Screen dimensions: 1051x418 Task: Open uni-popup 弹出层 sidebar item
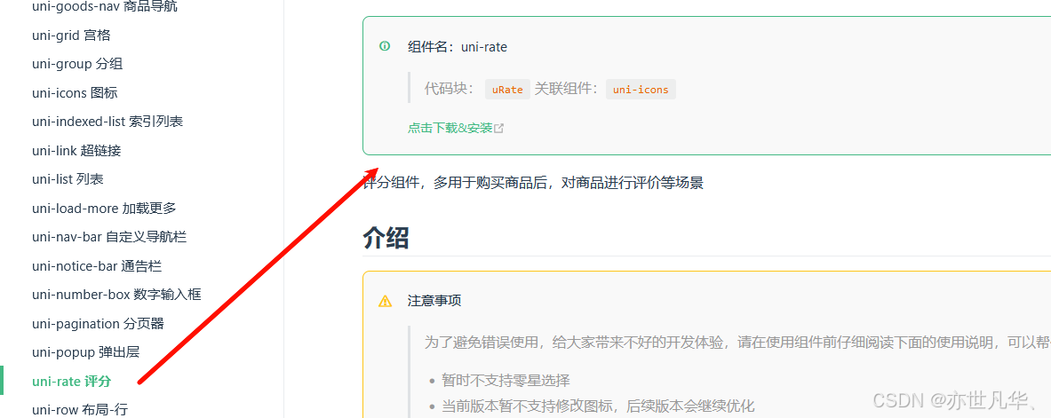pyautogui.click(x=86, y=352)
